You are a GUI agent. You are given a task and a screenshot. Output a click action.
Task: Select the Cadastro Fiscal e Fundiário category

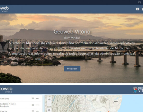(8, 105)
